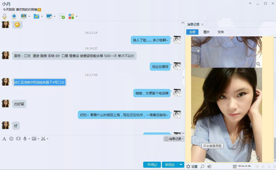Click the screen share presentation icon
Screen dimensions: 276x170
click(x=24, y=16)
